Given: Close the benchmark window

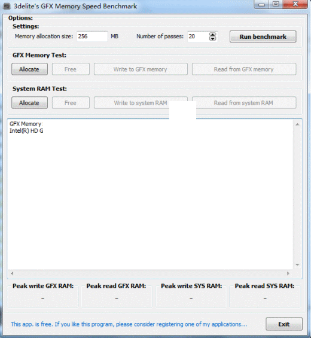Looking at the screenshot, I should [x=295, y=4].
